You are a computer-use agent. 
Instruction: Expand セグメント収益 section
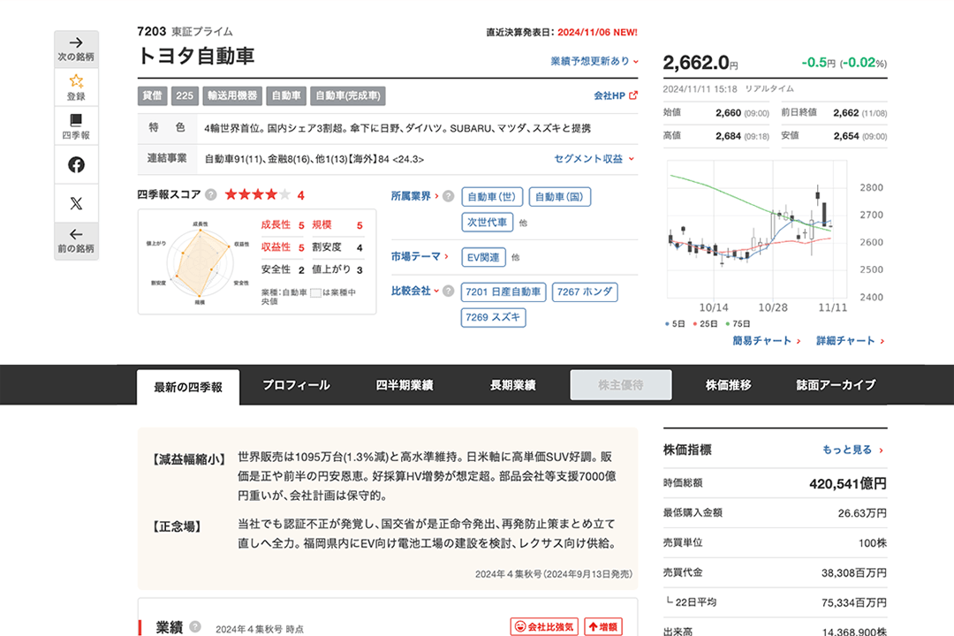594,159
